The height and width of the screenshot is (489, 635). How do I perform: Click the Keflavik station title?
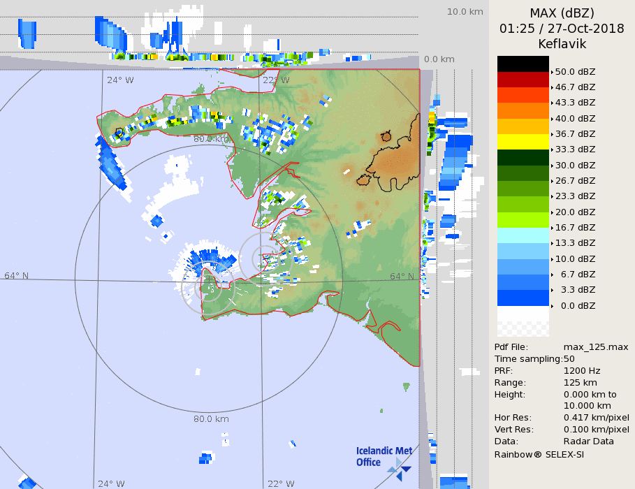(562, 44)
